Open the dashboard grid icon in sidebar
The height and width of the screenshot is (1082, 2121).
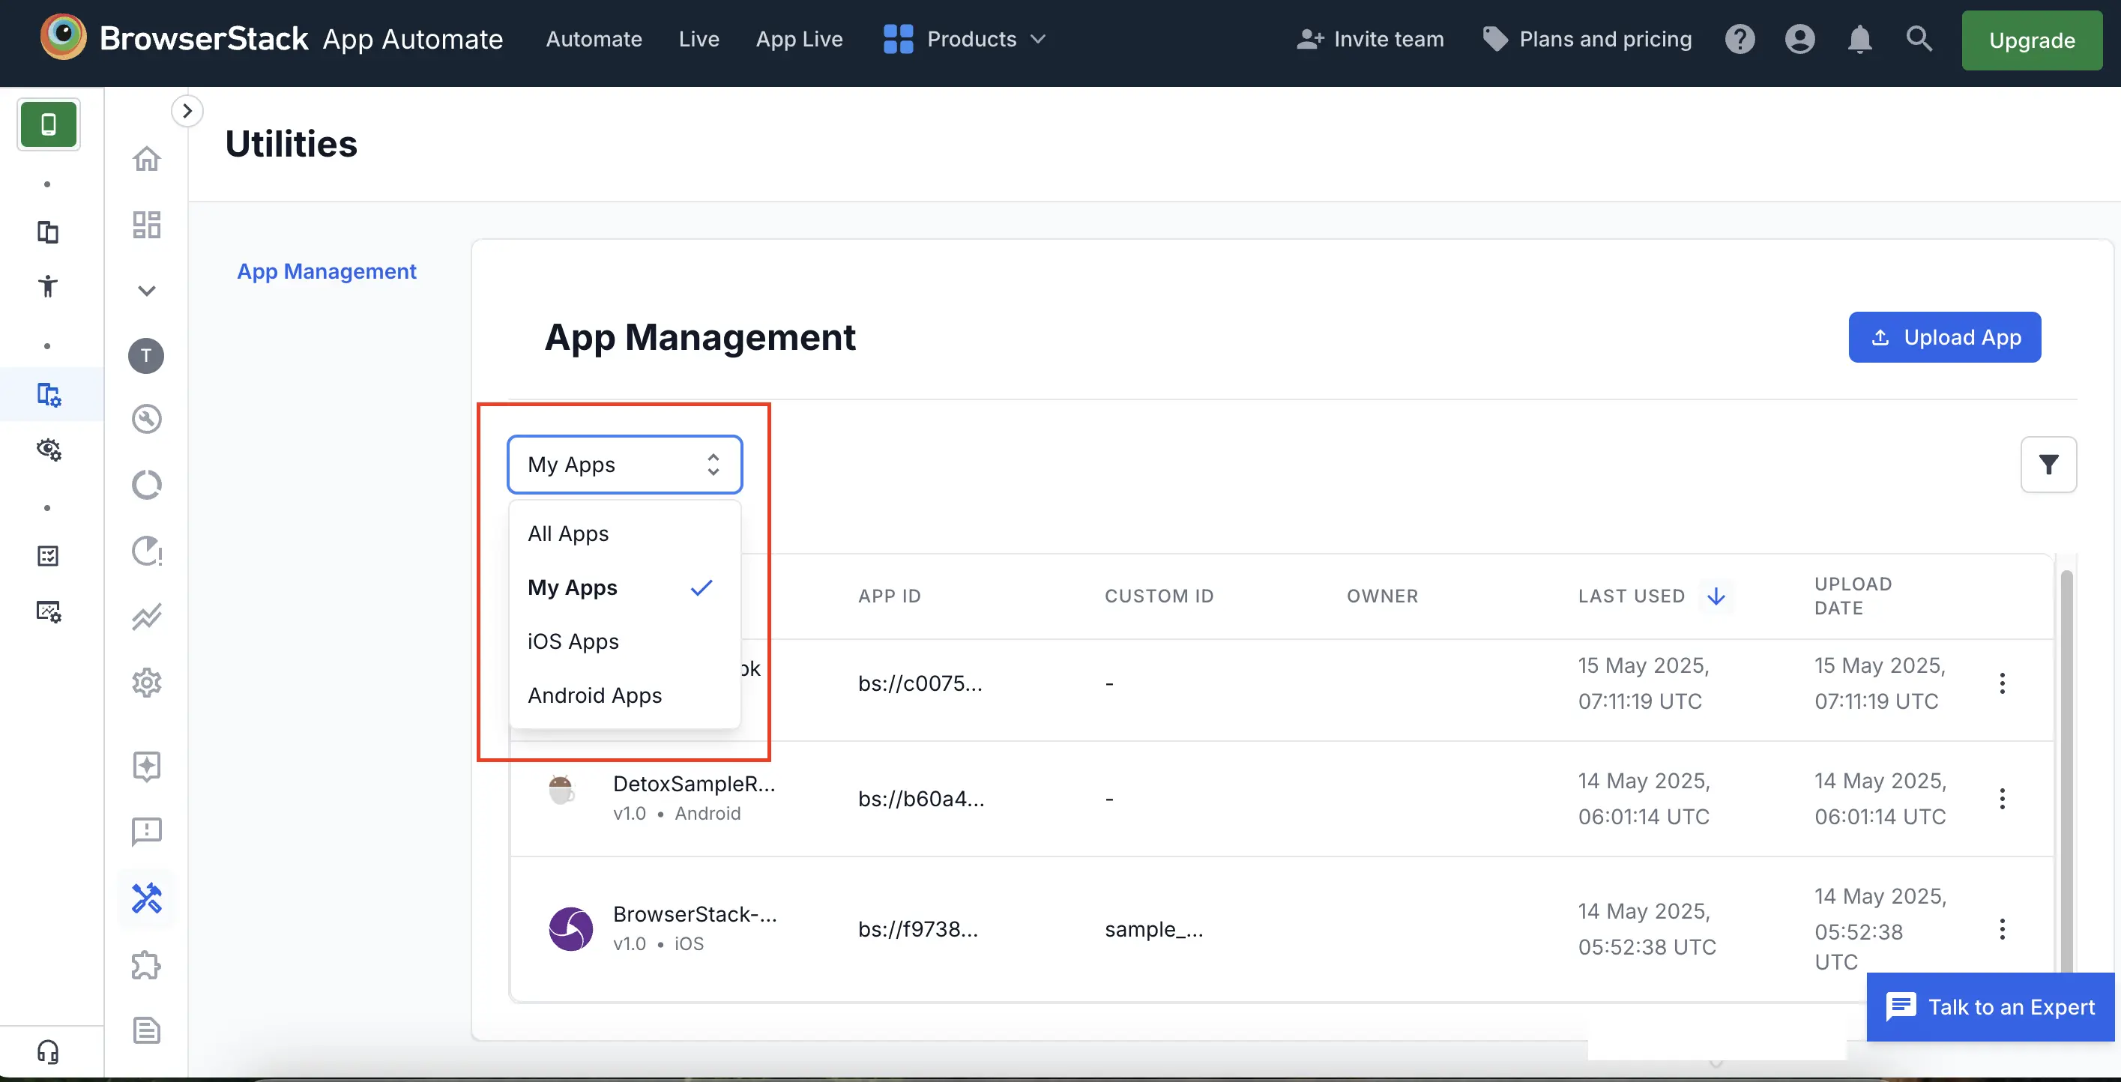[x=147, y=224]
